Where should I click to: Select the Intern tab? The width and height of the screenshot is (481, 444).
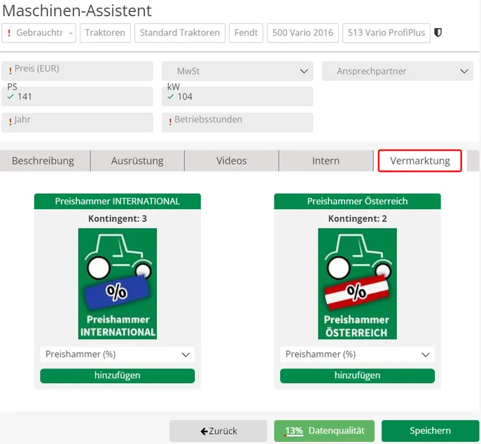click(x=326, y=161)
